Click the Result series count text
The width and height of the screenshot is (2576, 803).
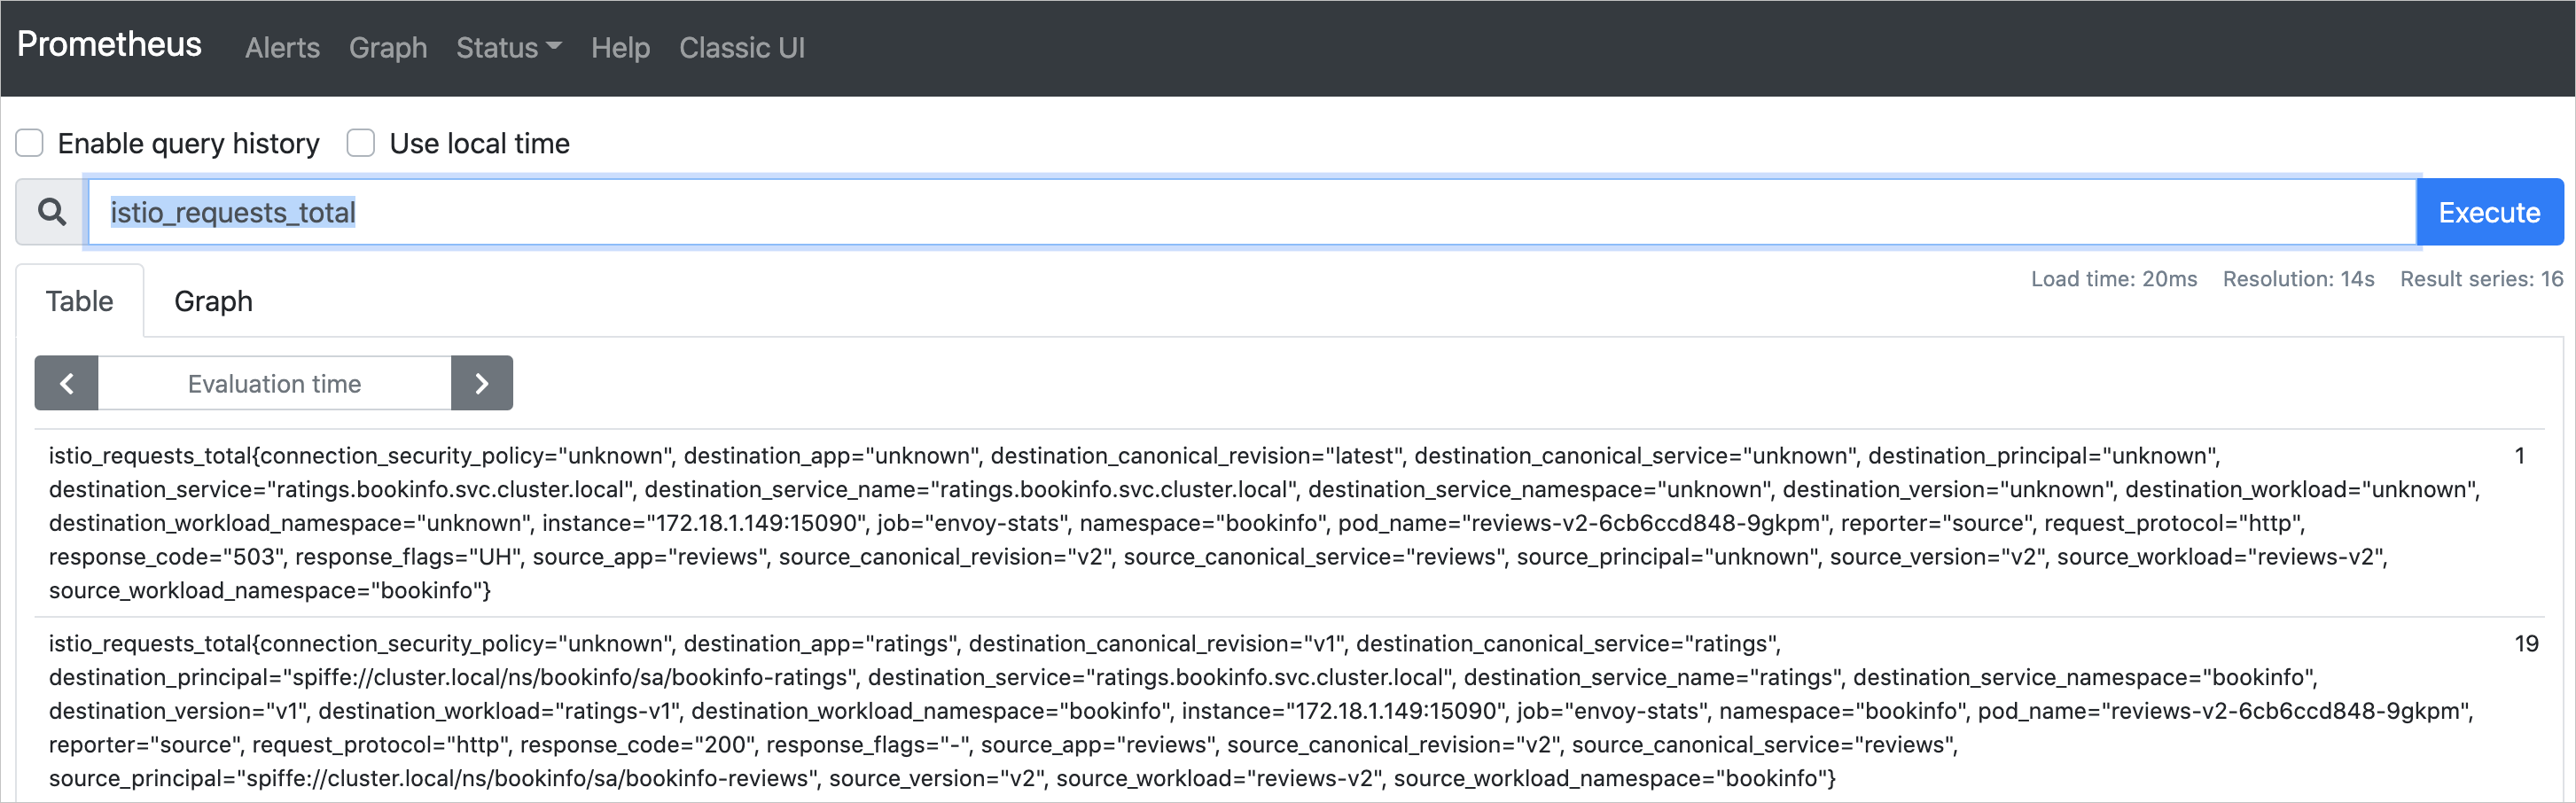tap(2481, 279)
